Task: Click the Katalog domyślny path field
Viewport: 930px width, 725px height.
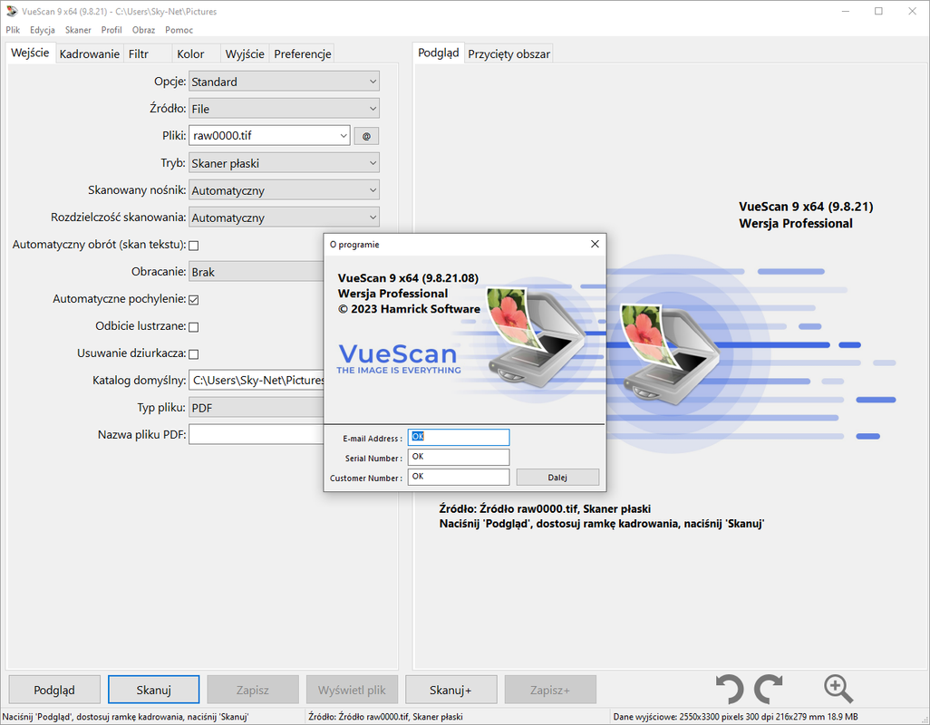Action: 257,381
